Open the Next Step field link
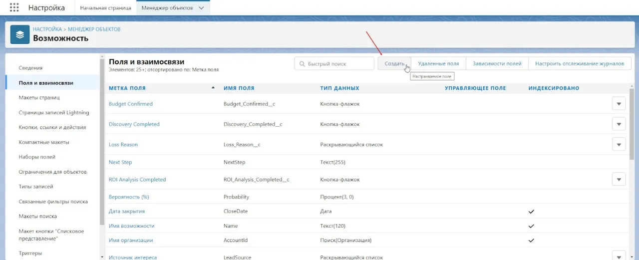Image resolution: width=639 pixels, height=260 pixels. pos(120,162)
